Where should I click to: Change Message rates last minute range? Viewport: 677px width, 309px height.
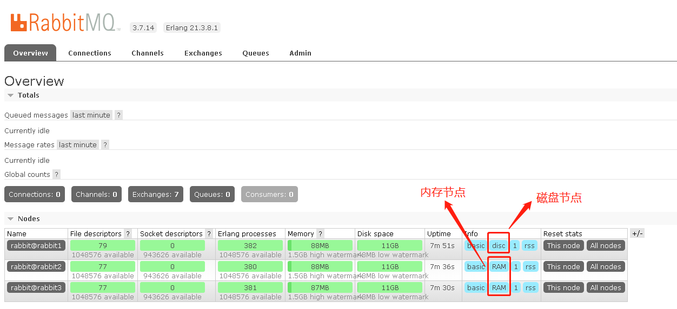pos(77,145)
